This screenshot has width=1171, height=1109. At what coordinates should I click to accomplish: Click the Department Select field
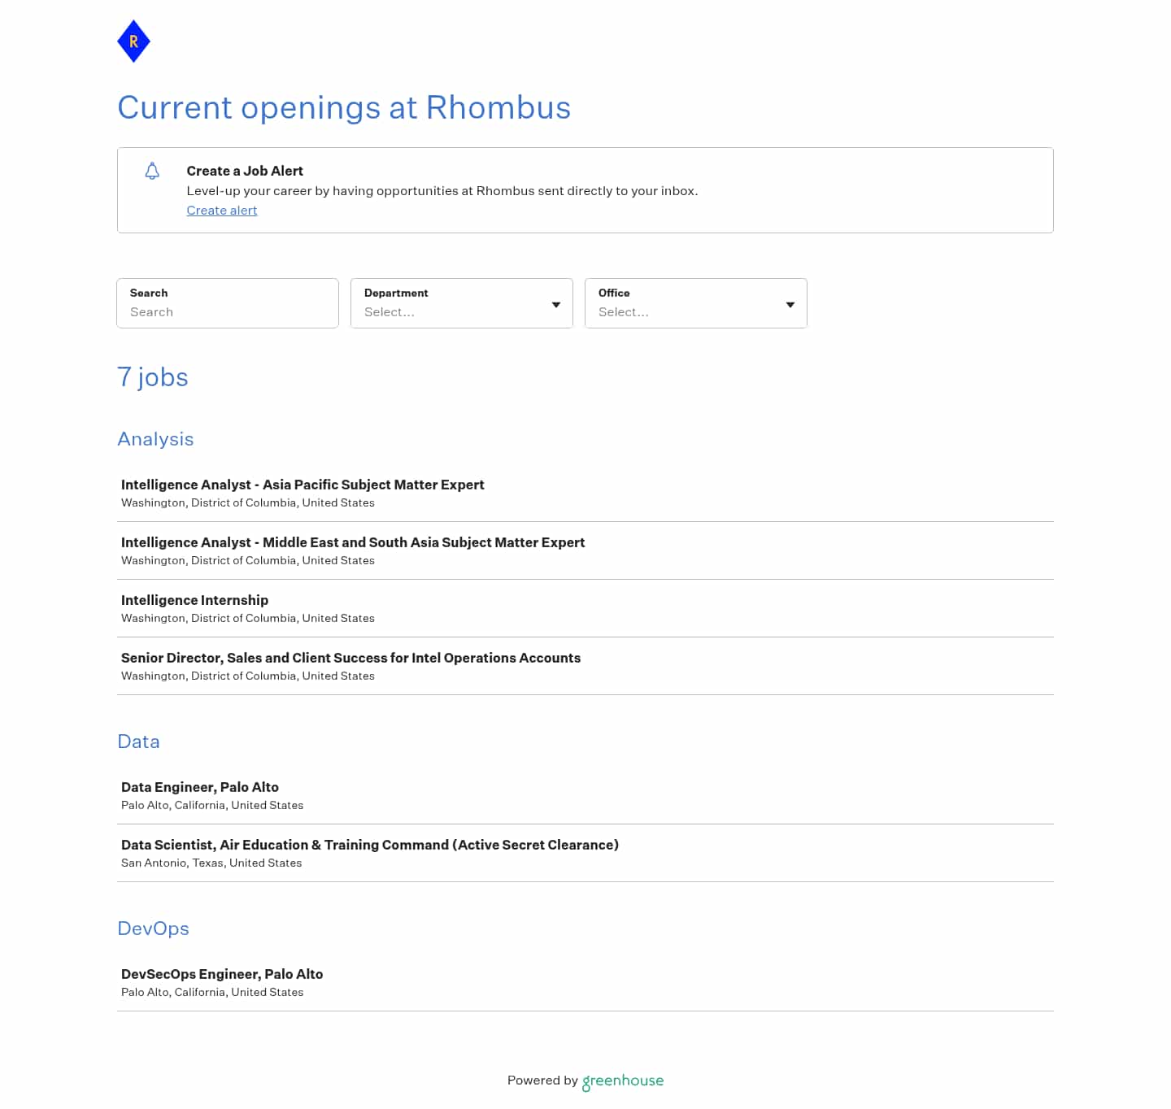click(x=451, y=312)
